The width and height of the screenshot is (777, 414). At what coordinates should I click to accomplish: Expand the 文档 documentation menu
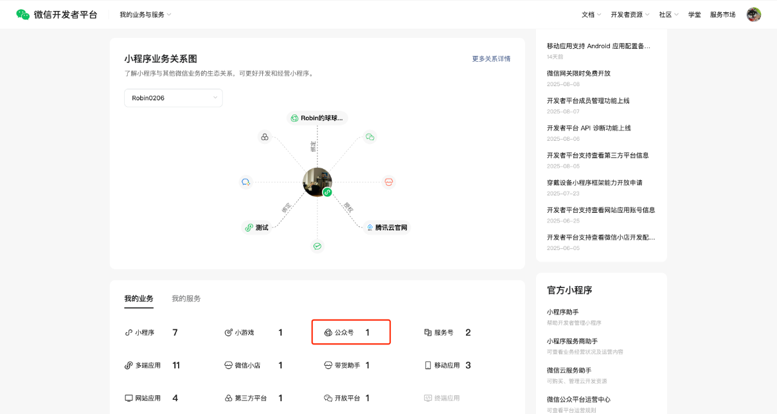(x=591, y=14)
